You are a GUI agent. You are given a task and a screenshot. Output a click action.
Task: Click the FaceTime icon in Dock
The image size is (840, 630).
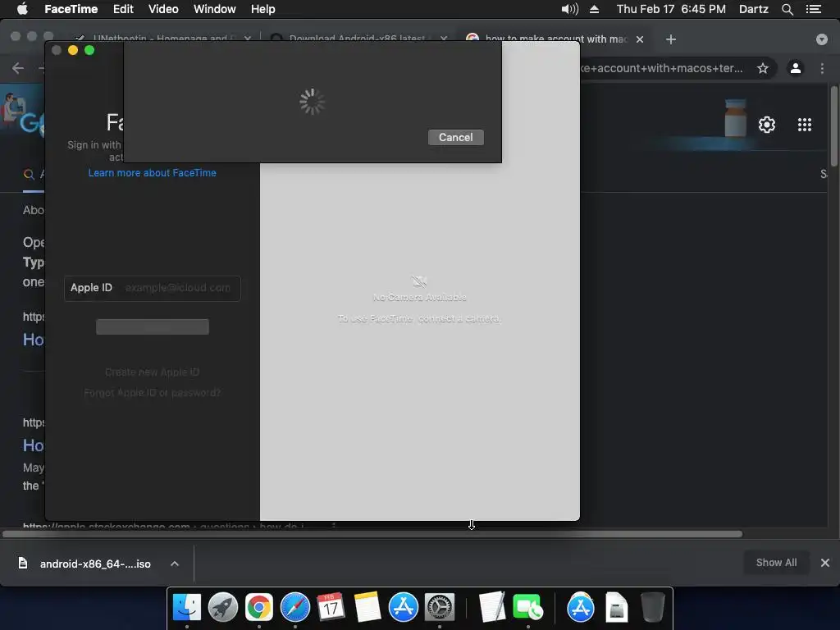[x=527, y=607]
